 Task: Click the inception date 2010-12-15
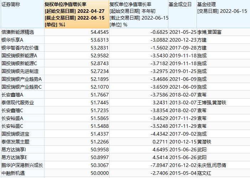[183, 142]
